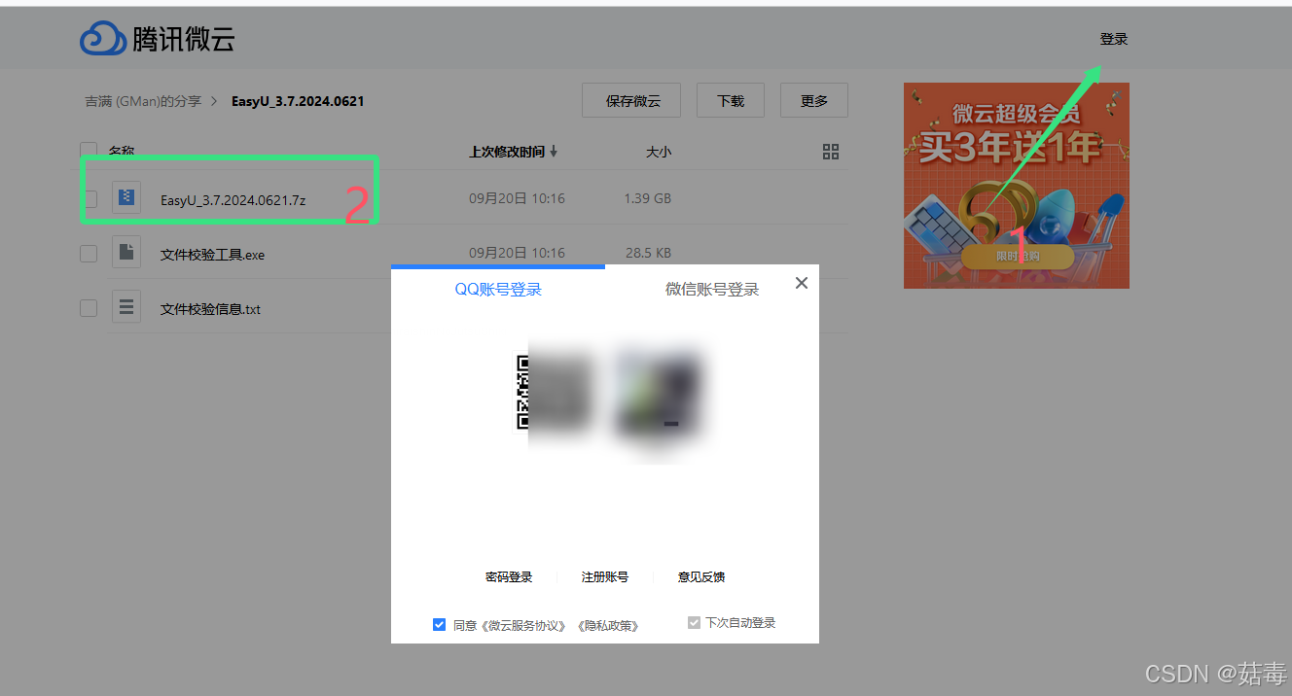
Task: Open the EasyU_3.7.2024.0621.7z file name
Action: coord(233,200)
